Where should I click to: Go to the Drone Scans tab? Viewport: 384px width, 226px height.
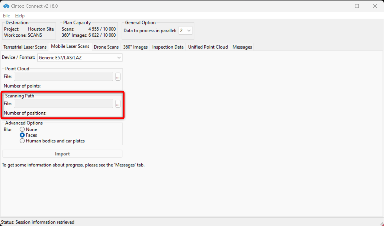pos(106,47)
